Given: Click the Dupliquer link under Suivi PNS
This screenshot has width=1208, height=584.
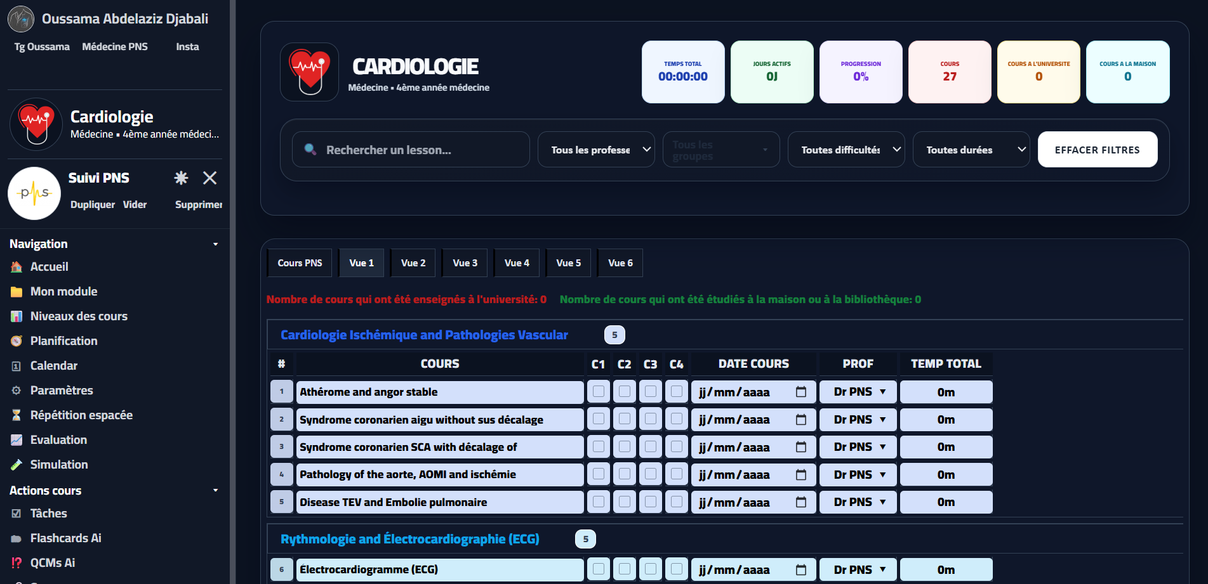Looking at the screenshot, I should pos(93,205).
